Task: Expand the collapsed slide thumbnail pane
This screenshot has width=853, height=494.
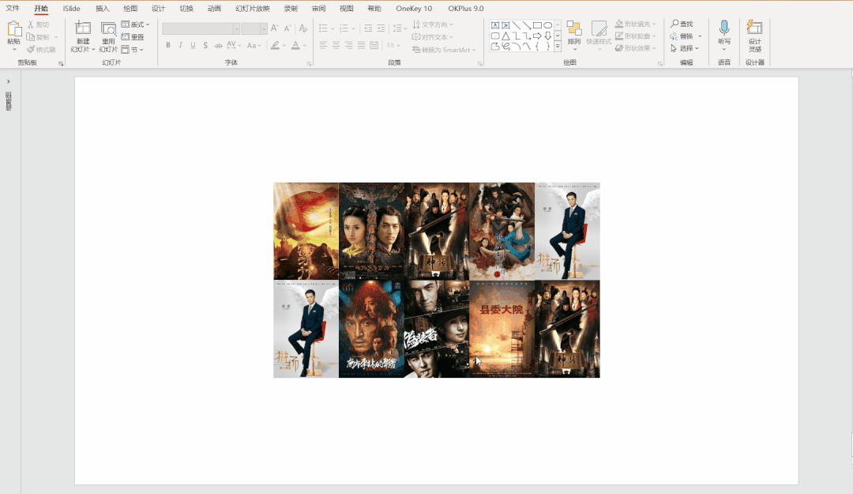Action: [x=8, y=81]
